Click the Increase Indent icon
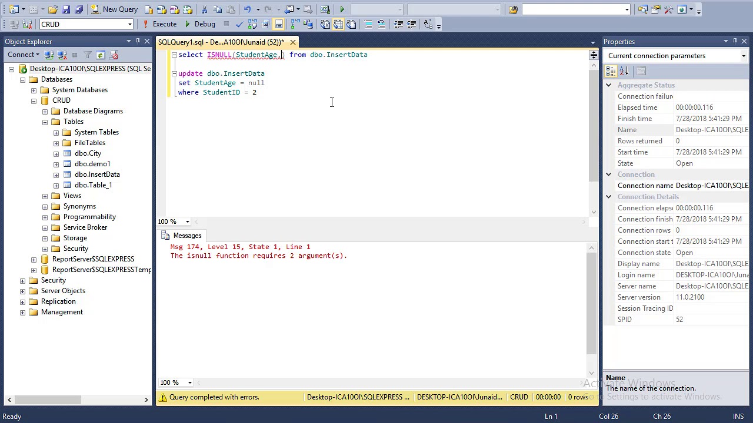This screenshot has width=753, height=423. (x=411, y=24)
